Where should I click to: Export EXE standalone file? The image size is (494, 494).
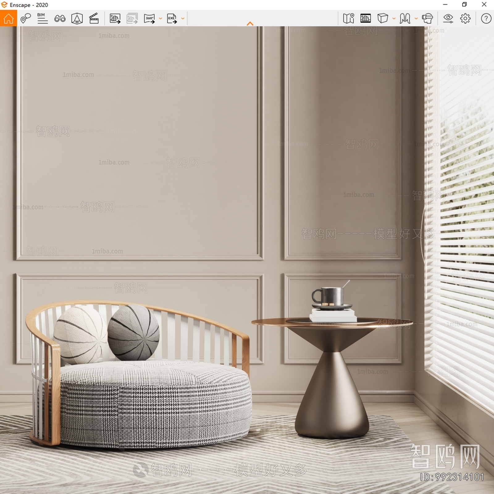coord(172,19)
